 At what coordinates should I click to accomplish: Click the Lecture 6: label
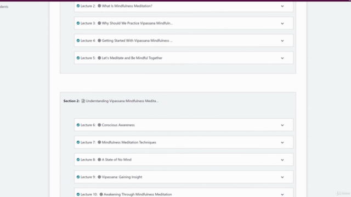(x=88, y=125)
